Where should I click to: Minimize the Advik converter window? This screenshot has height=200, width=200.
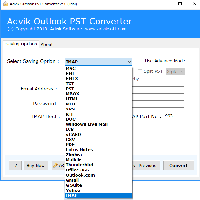pos(166,4)
